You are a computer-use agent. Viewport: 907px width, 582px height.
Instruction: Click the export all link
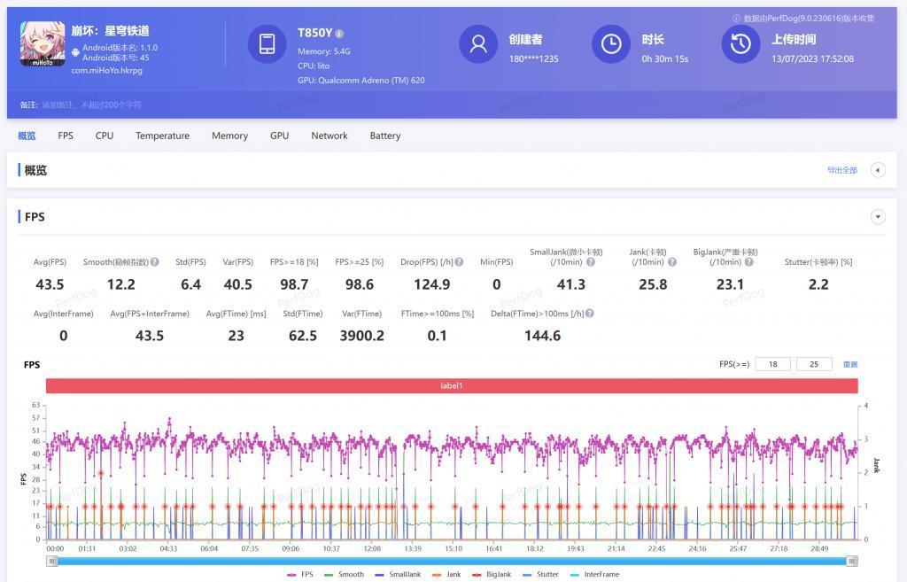[842, 170]
